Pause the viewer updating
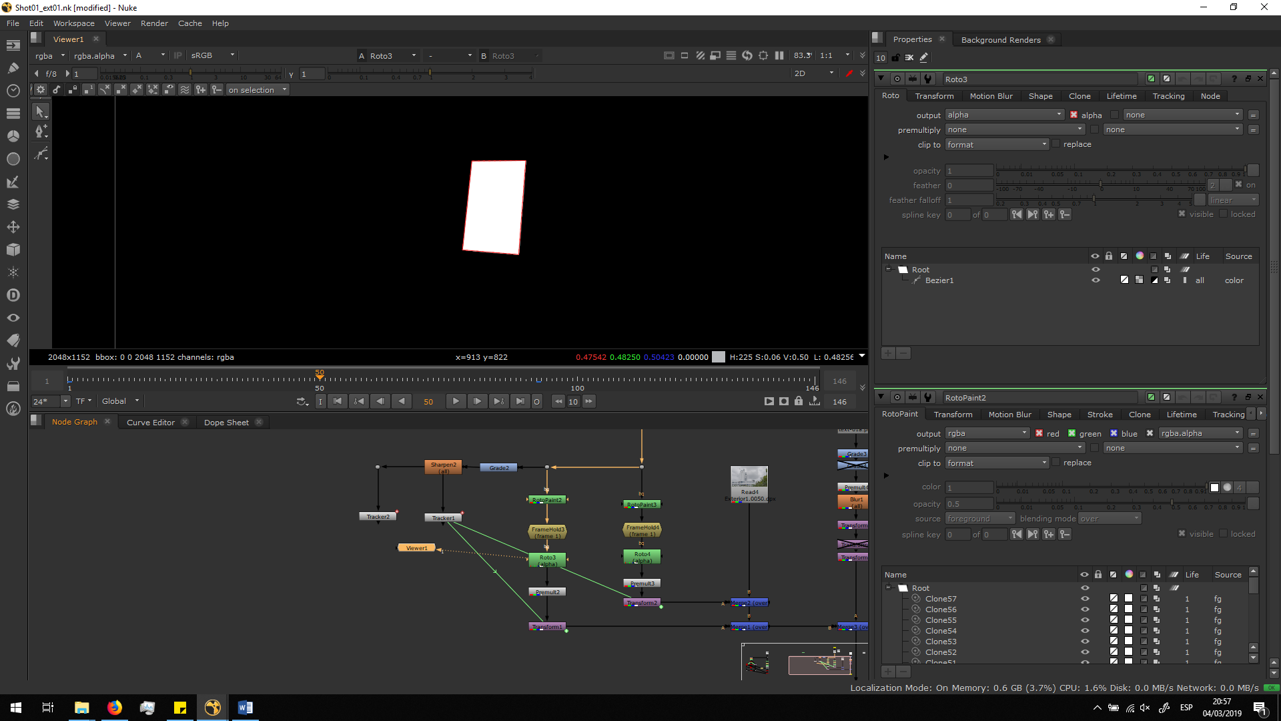 coord(779,55)
